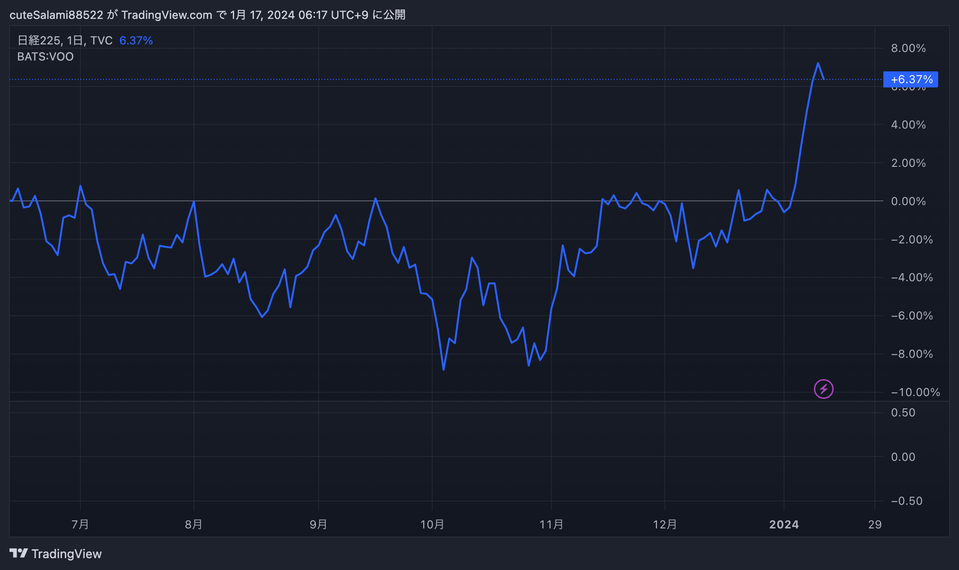Click the 29 date axis label
This screenshot has width=959, height=570.
coord(875,524)
